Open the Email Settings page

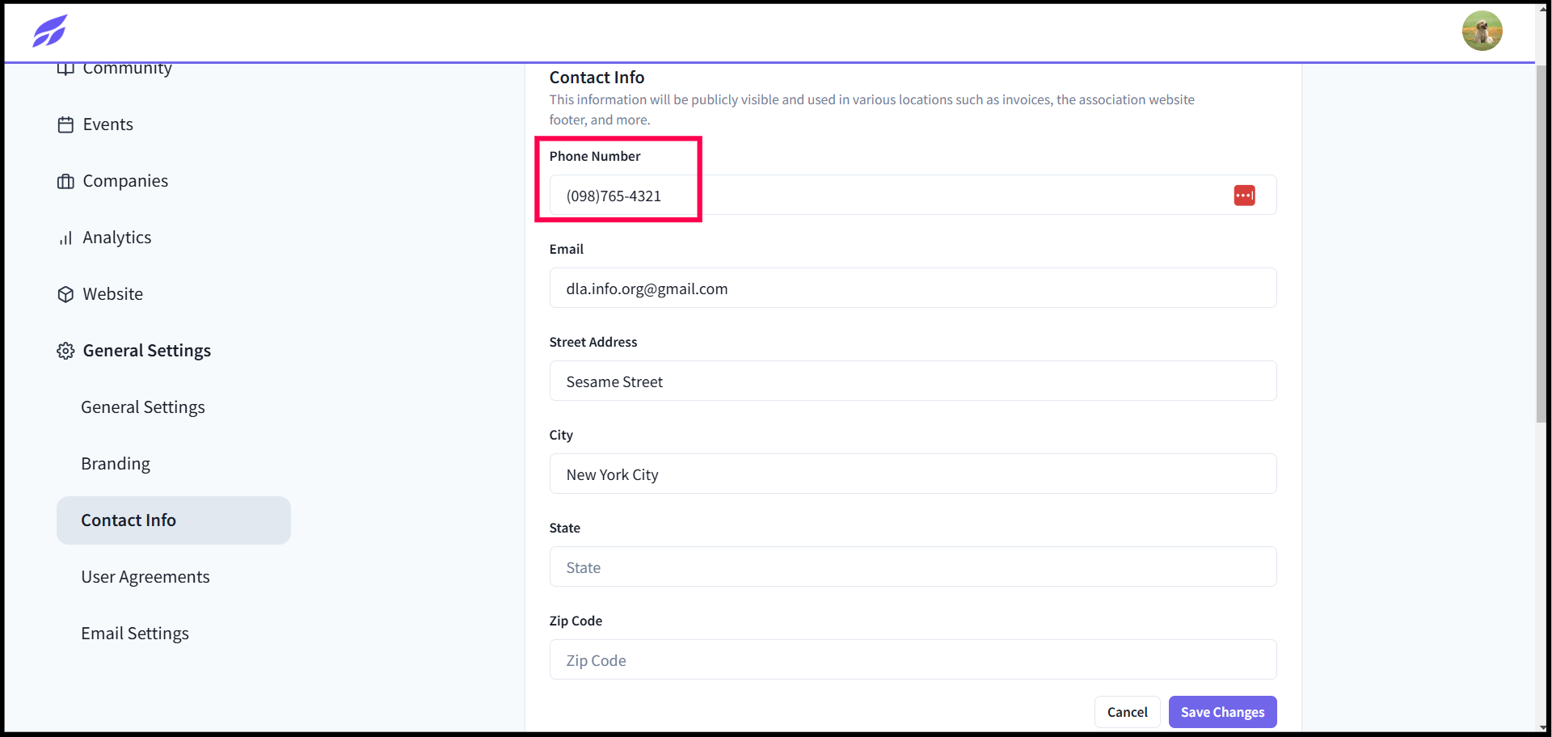(x=135, y=634)
